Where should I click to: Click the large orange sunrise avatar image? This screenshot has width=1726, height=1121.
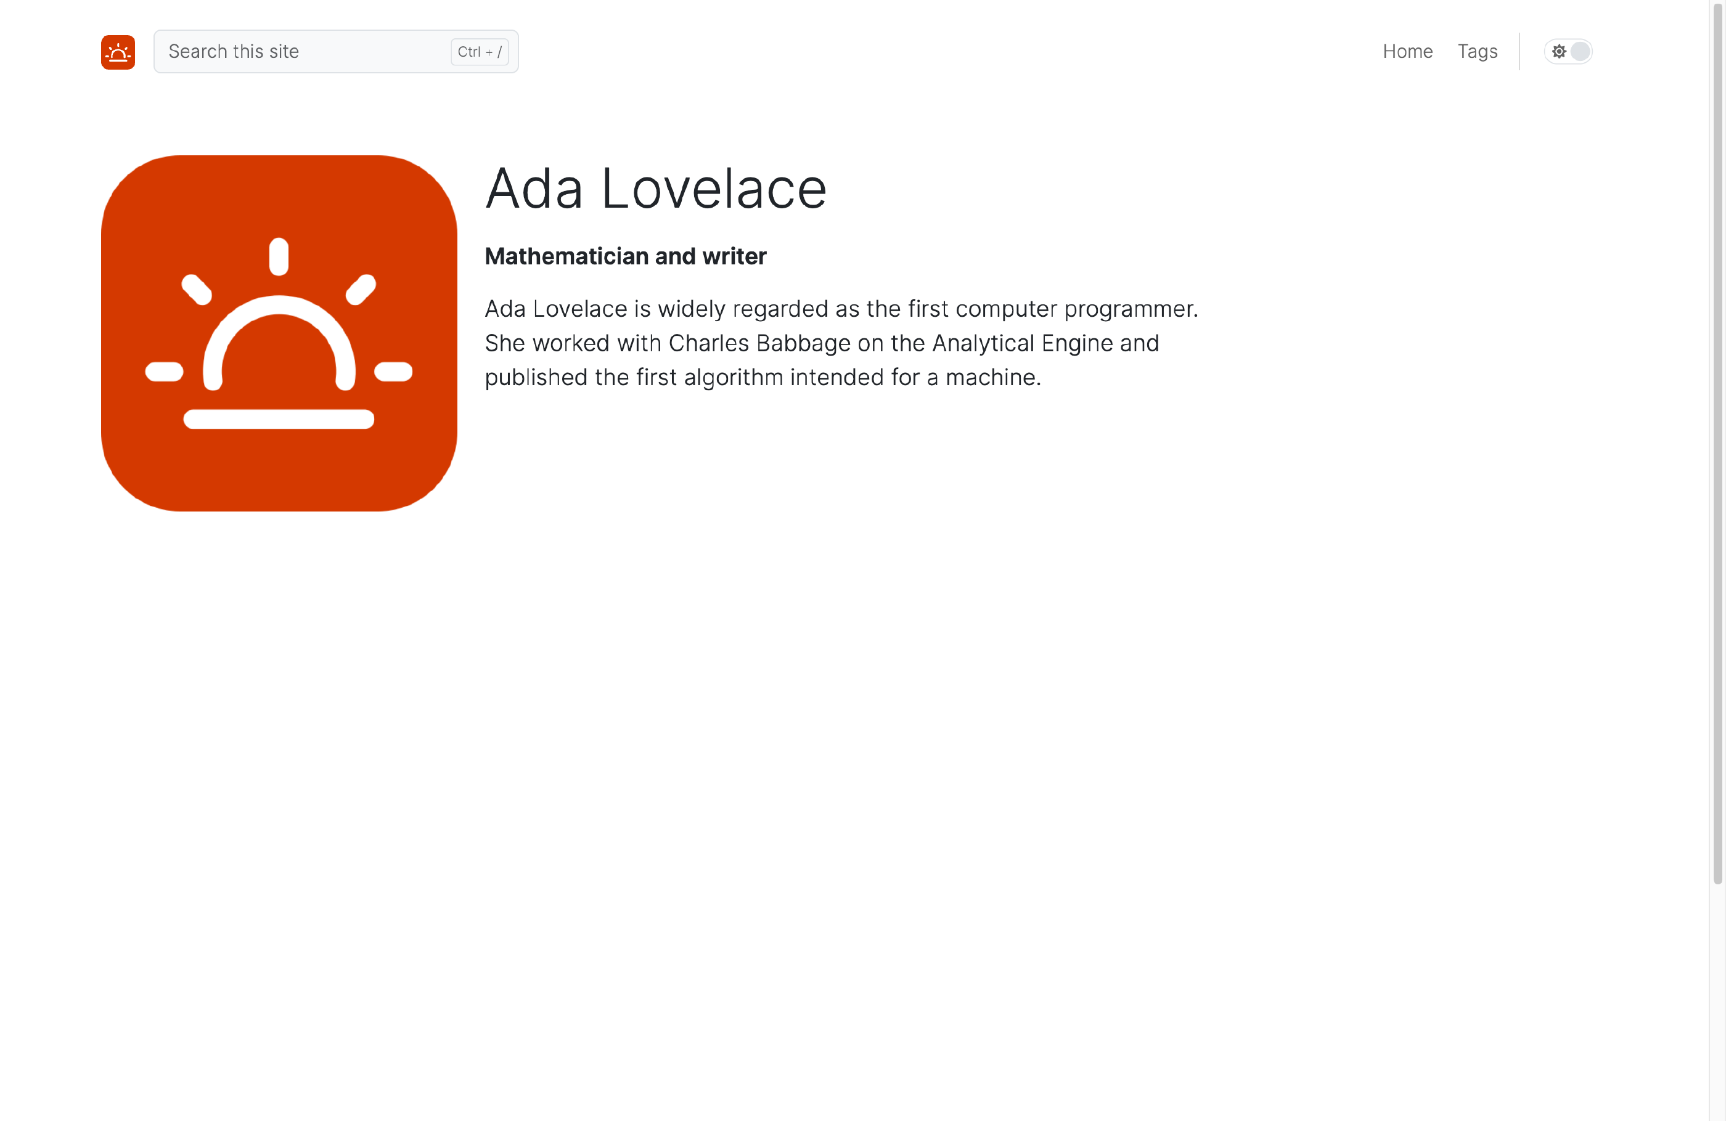click(x=279, y=333)
